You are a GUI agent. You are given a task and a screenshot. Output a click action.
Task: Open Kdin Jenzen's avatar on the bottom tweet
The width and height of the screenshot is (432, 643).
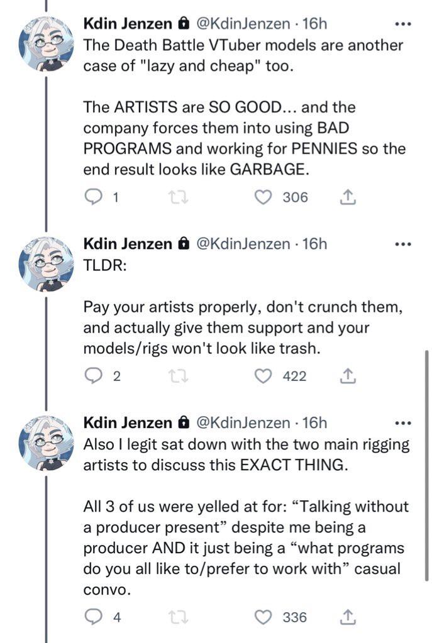(45, 440)
